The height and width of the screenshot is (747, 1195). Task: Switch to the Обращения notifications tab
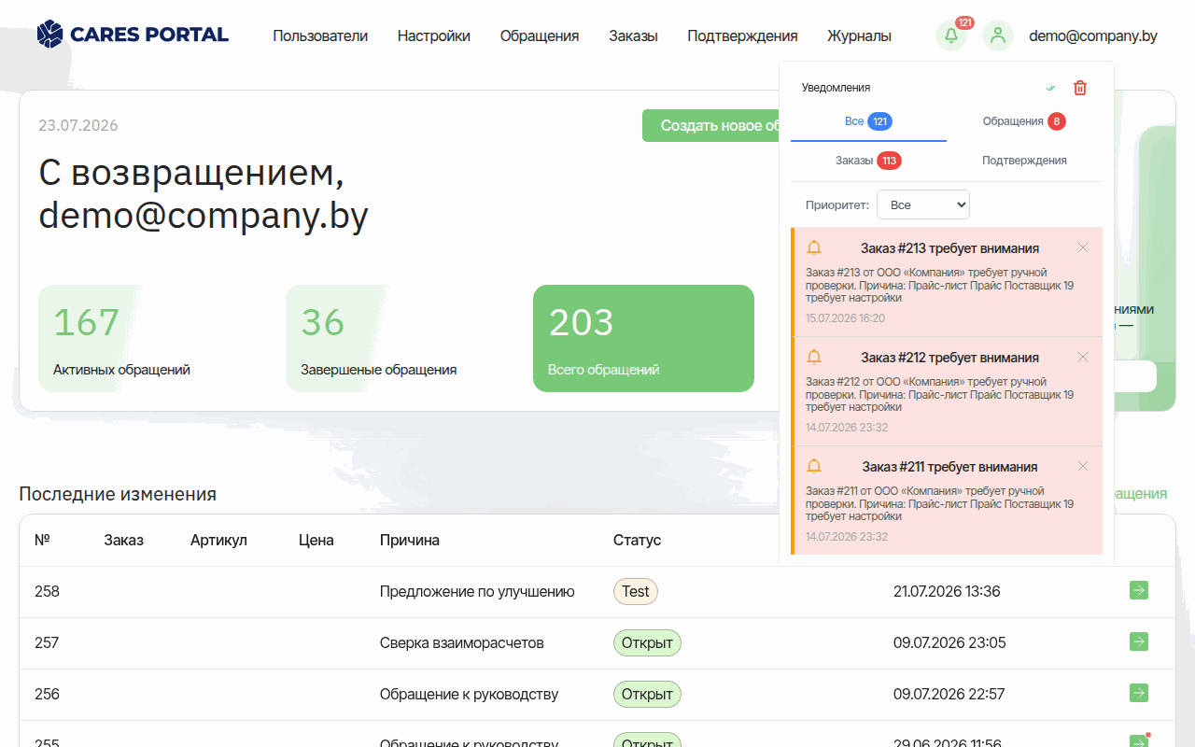click(x=1024, y=121)
